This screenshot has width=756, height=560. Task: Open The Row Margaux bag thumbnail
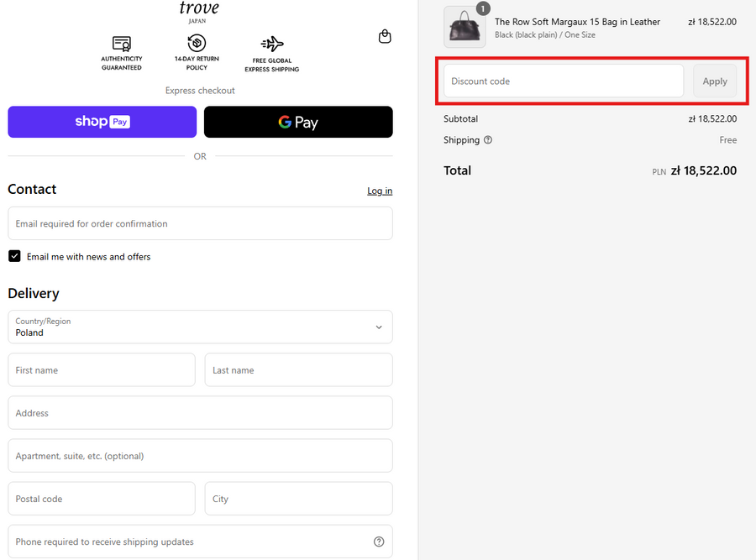coord(464,28)
